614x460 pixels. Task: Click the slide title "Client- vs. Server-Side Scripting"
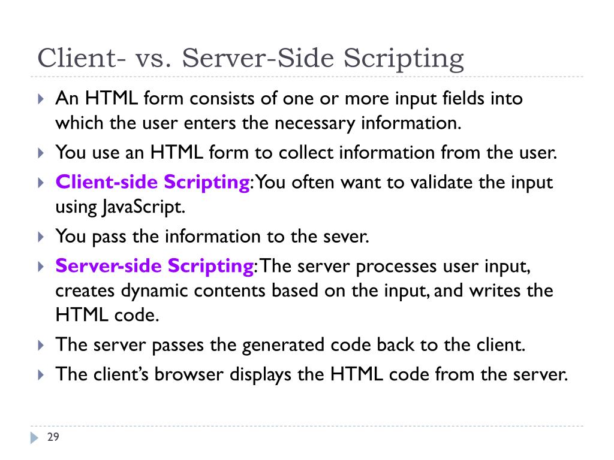point(251,58)
